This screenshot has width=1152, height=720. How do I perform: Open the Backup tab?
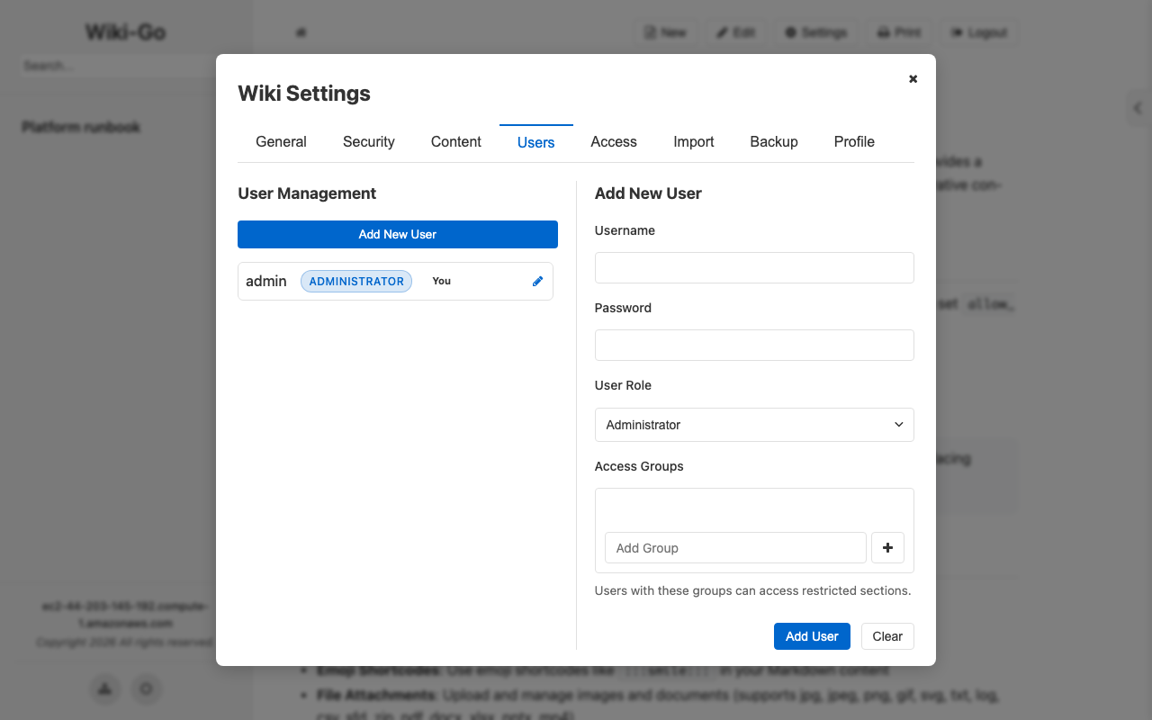[774, 142]
